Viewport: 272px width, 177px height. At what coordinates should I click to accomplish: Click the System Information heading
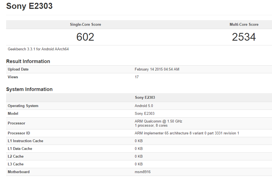pos(29,89)
